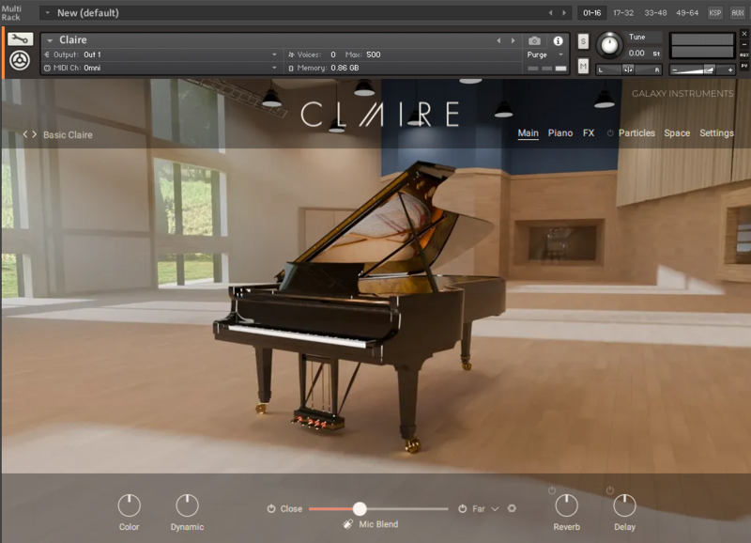Click the Max voices value 500
This screenshot has height=543, width=751.
pyautogui.click(x=373, y=54)
